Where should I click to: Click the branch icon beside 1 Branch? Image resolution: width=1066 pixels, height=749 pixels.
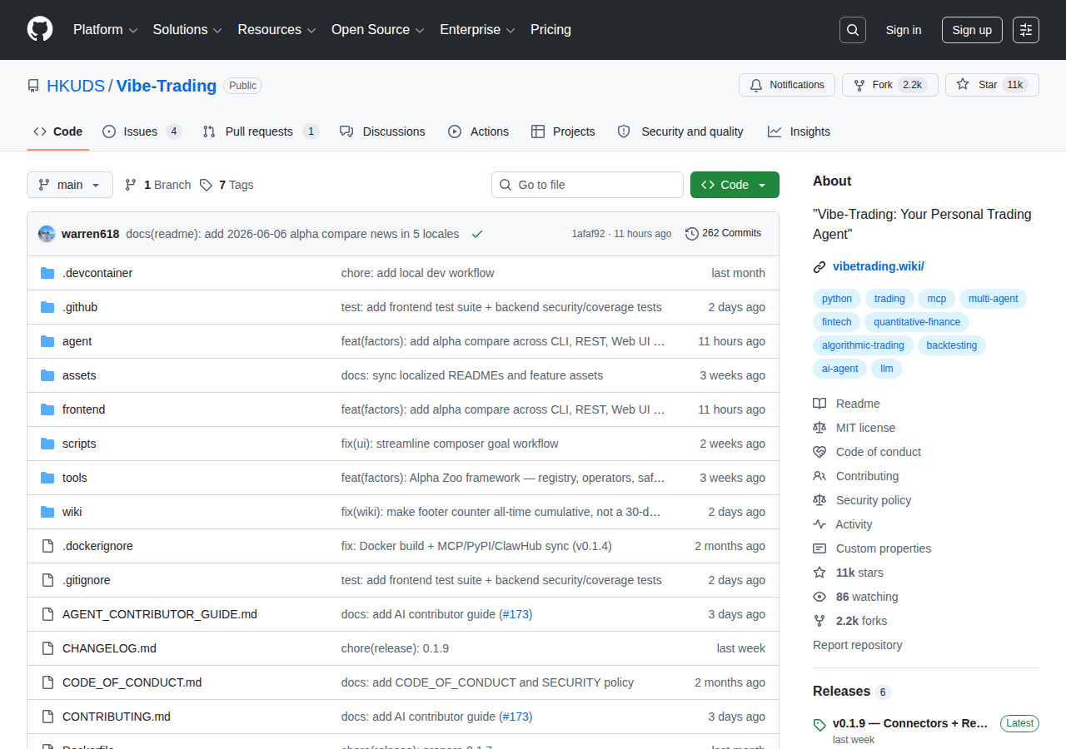point(131,185)
